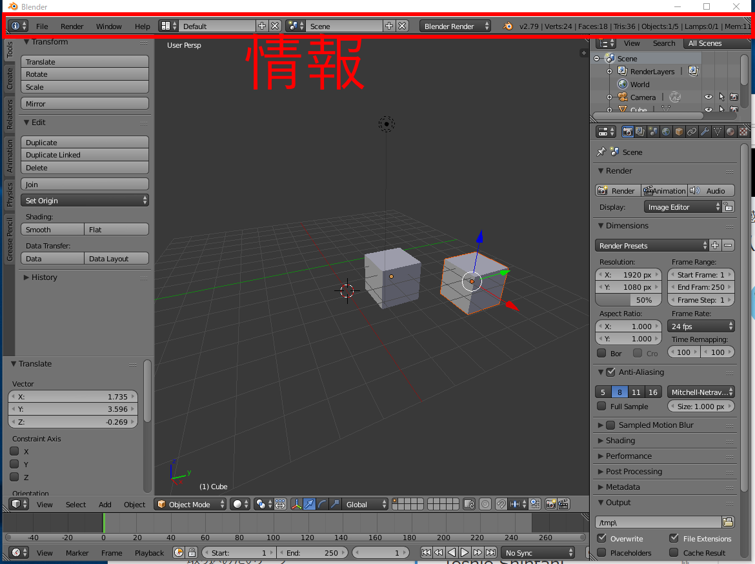Open the File menu

point(42,26)
